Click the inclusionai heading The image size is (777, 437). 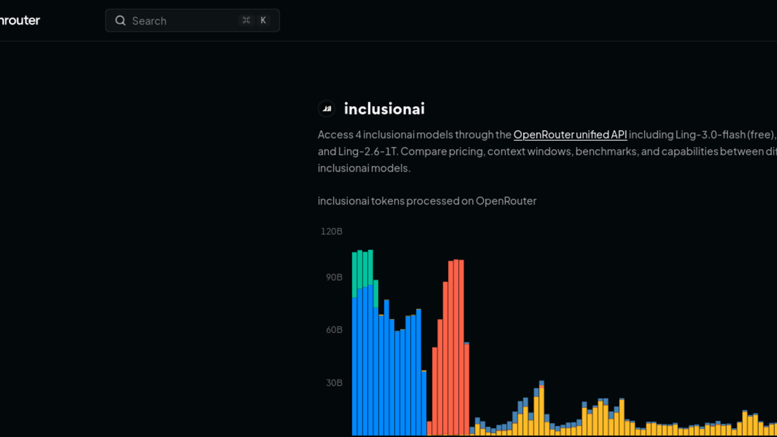(384, 109)
